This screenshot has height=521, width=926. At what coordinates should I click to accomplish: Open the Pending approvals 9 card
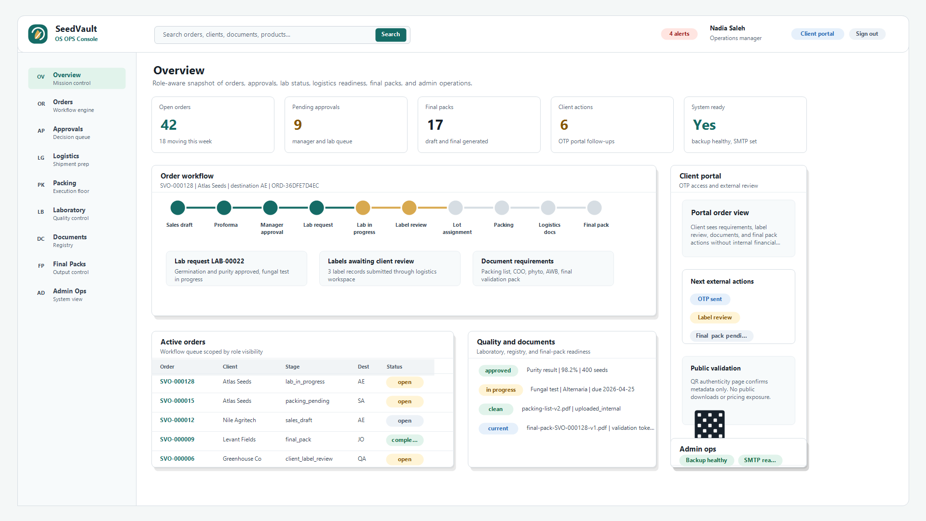click(346, 124)
